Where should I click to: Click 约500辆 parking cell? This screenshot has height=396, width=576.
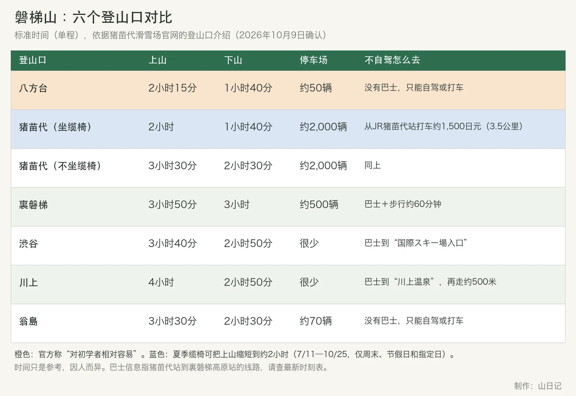(319, 205)
